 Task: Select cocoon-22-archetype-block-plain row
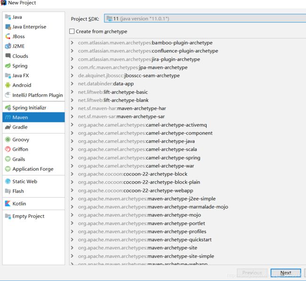pyautogui.click(x=188, y=182)
